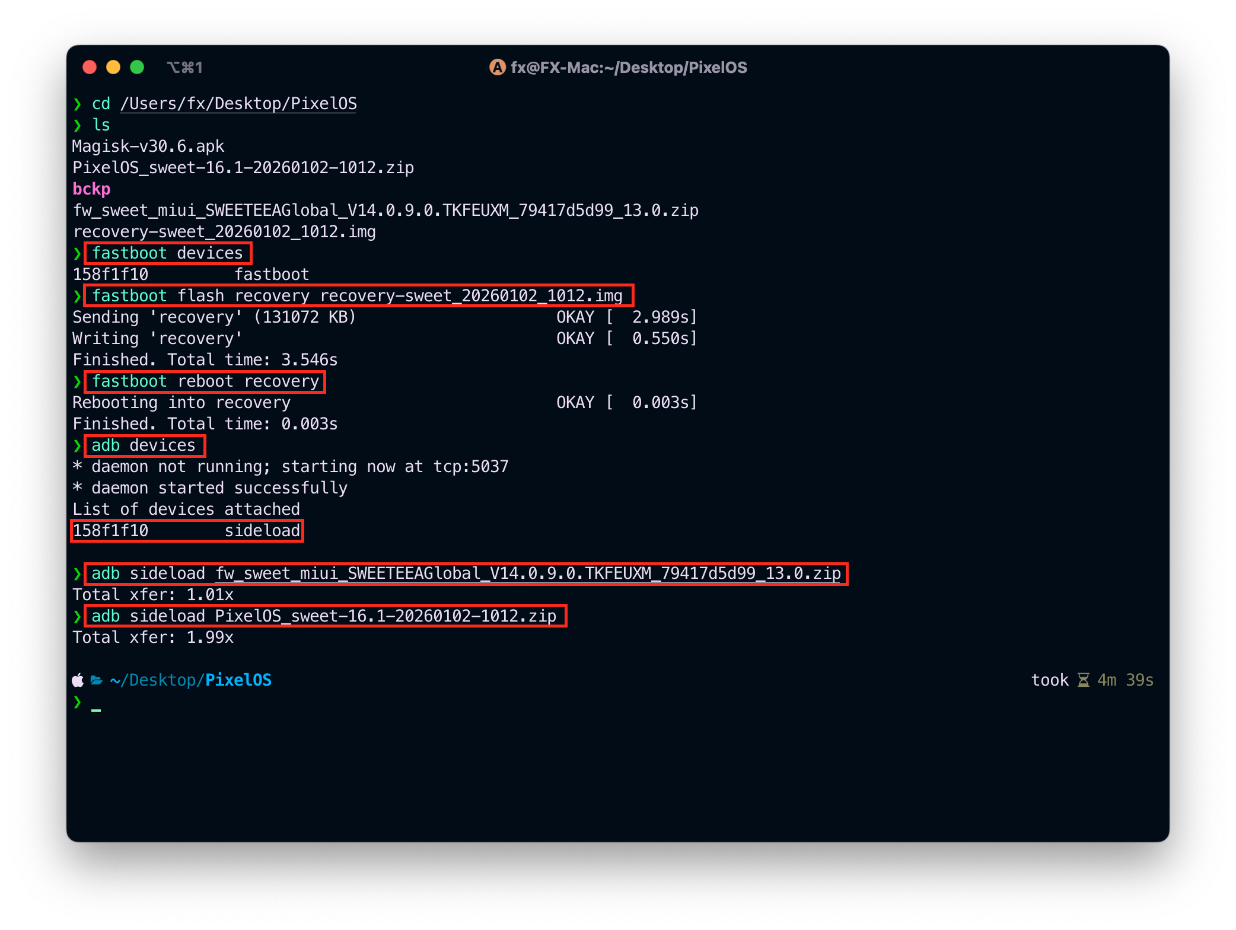Open the underlined /Users/fx/Desktop/PixelOS path

coord(238,104)
